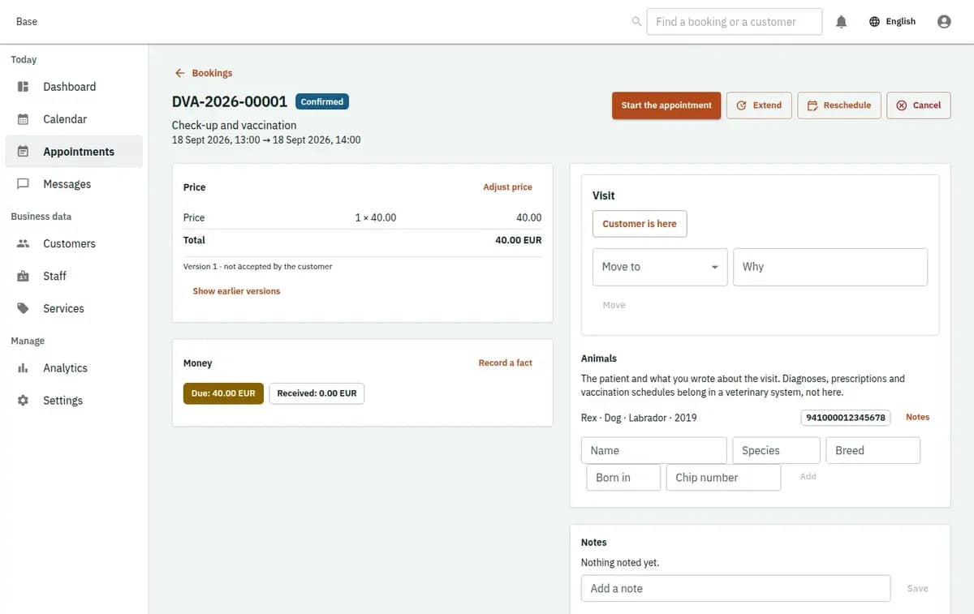Click the Bookings back link
Screen dimensions: 974x614
point(204,73)
